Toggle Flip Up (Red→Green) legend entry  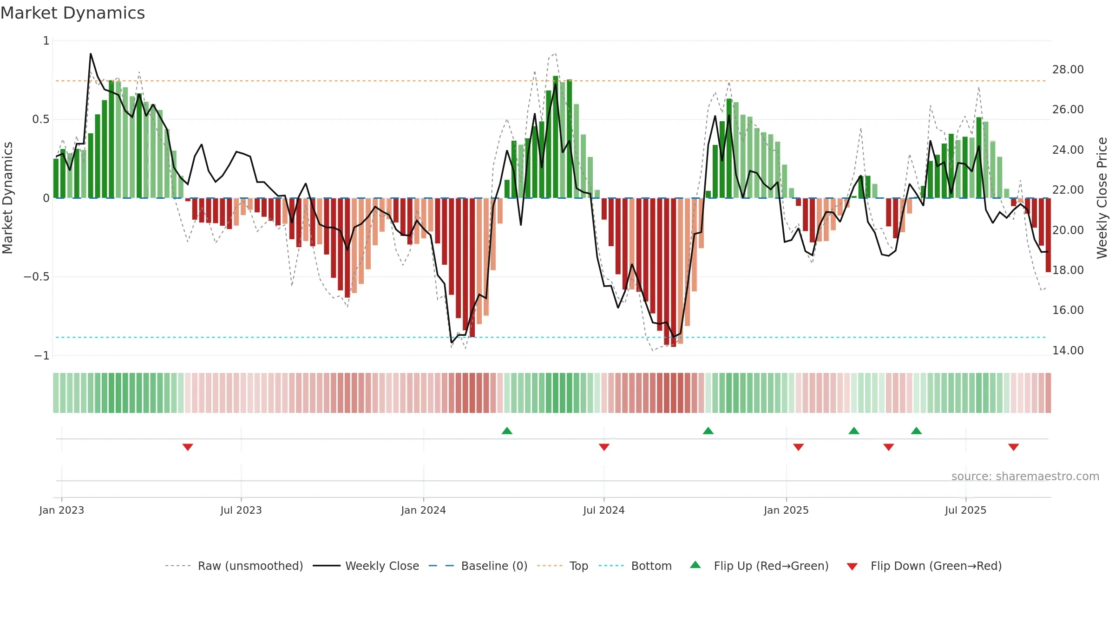[x=759, y=566]
